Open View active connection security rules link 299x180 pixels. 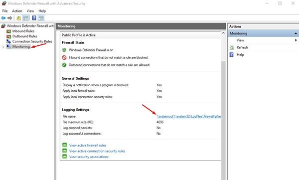[x=97, y=151]
